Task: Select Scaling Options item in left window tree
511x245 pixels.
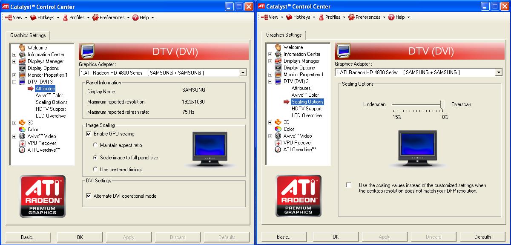Action: click(52, 102)
